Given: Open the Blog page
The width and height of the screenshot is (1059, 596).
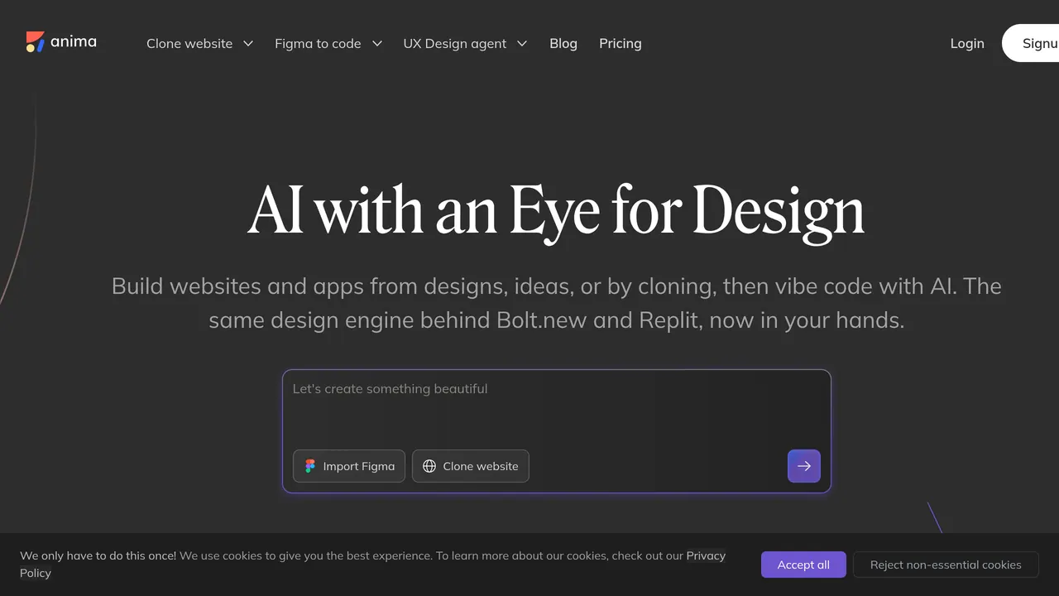Looking at the screenshot, I should click(563, 43).
